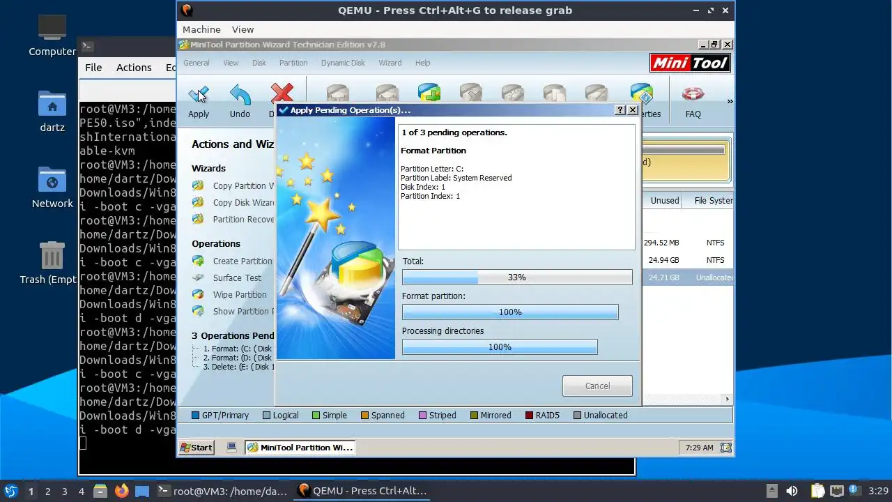Open the QEMU View menu
892x502 pixels.
(x=243, y=29)
